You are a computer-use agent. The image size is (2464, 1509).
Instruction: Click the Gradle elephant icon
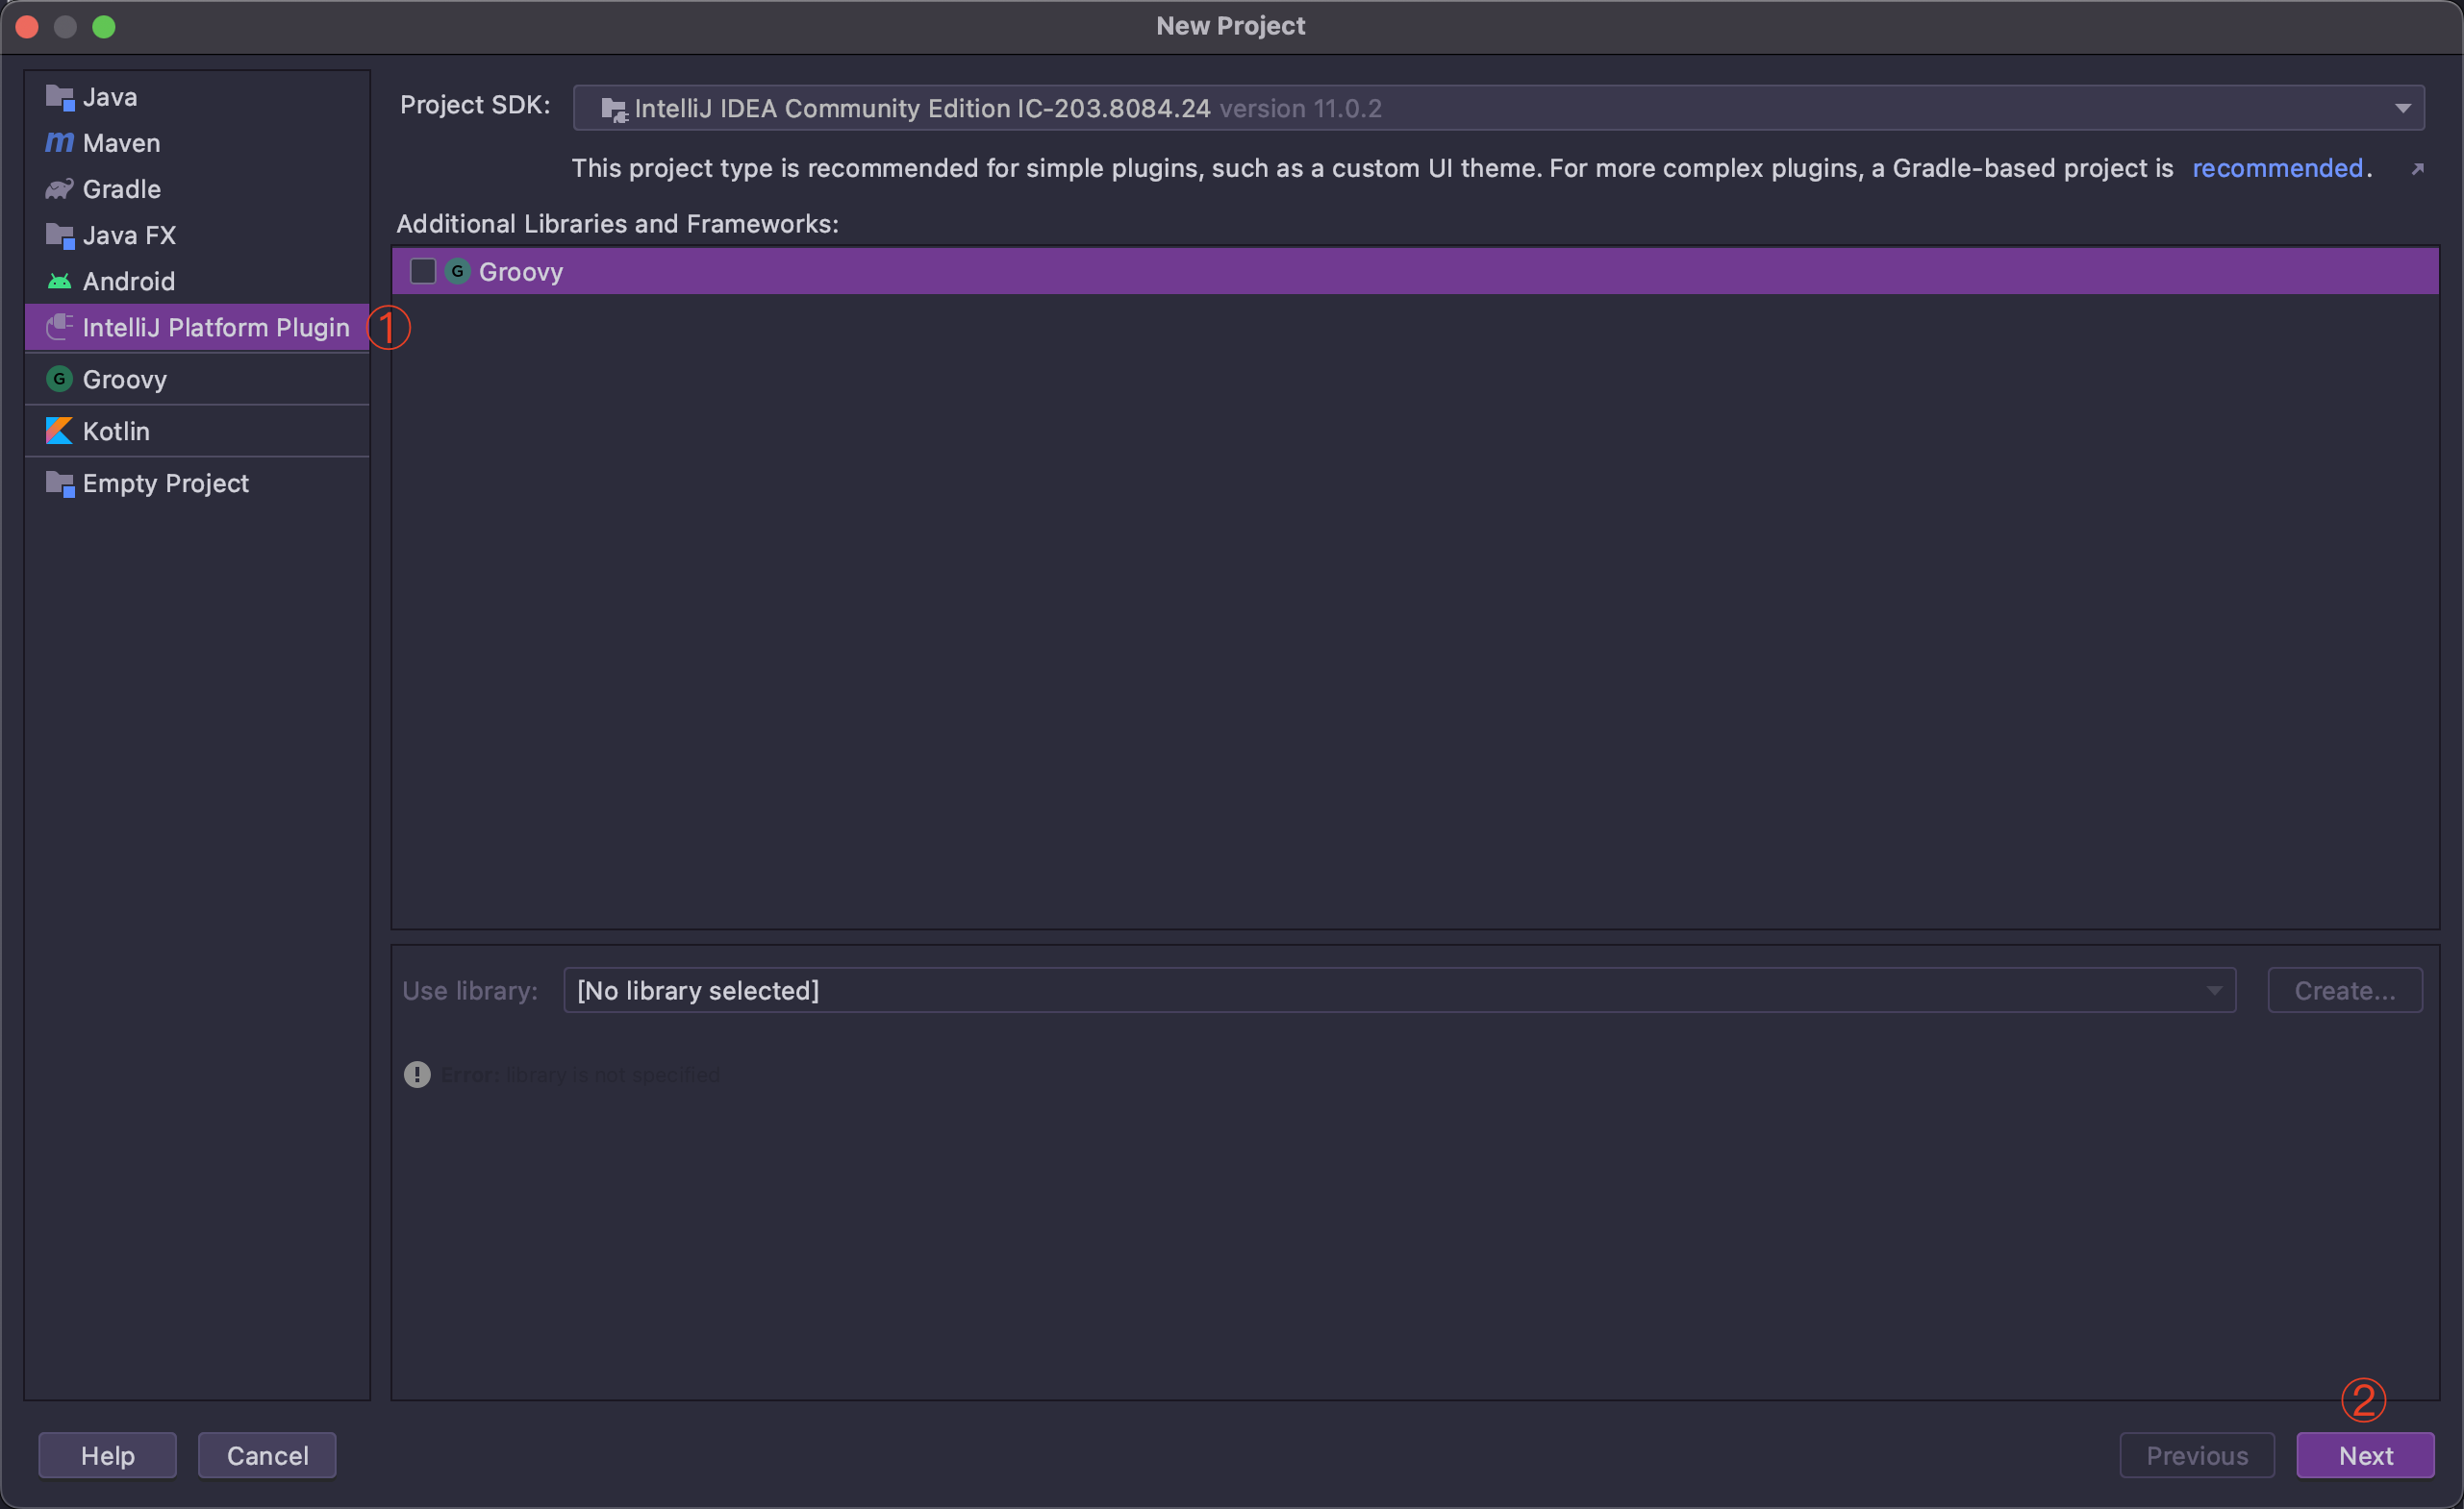(x=60, y=189)
